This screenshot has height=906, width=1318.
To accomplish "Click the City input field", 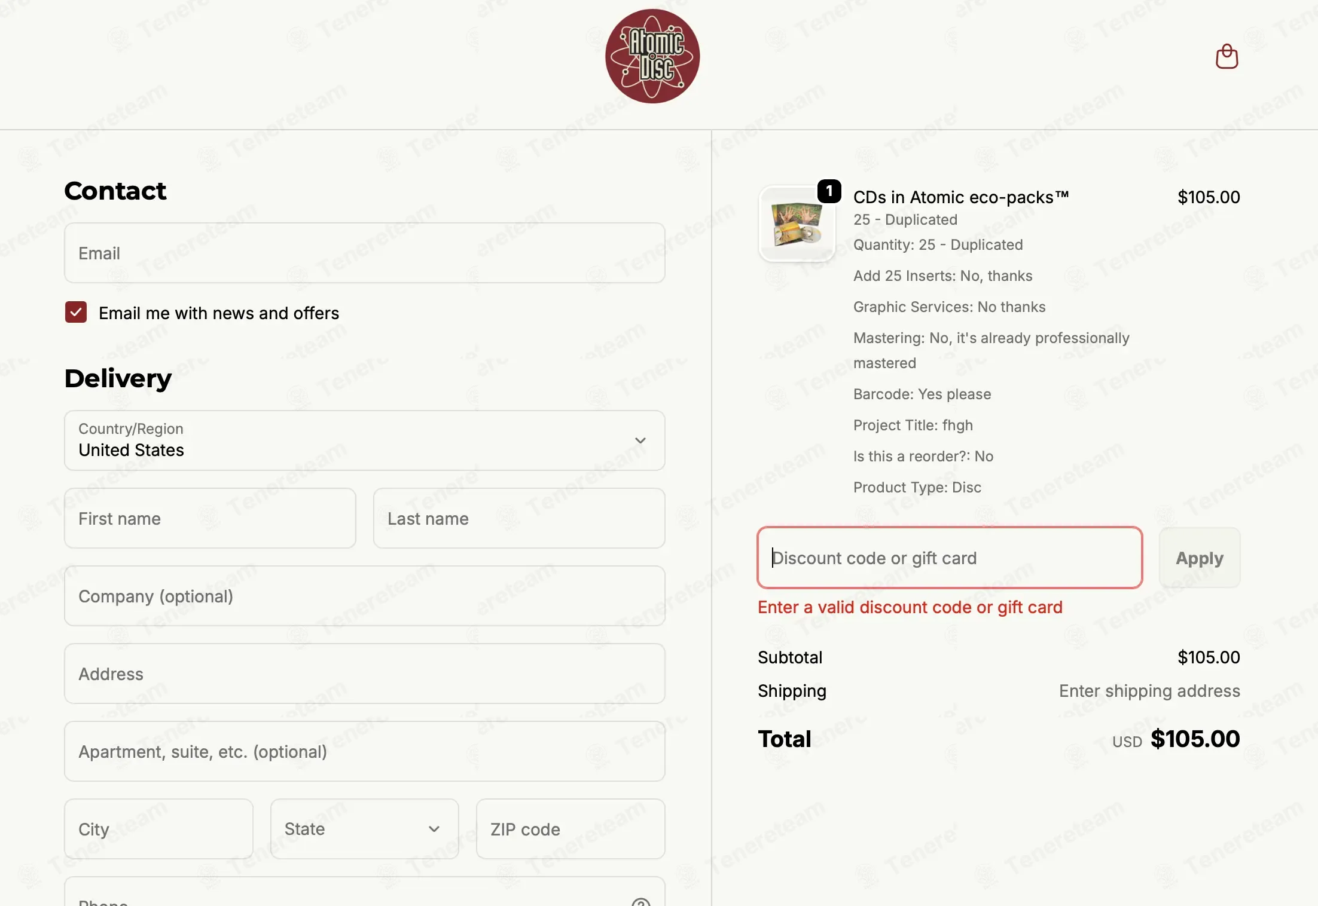I will click(x=158, y=829).
